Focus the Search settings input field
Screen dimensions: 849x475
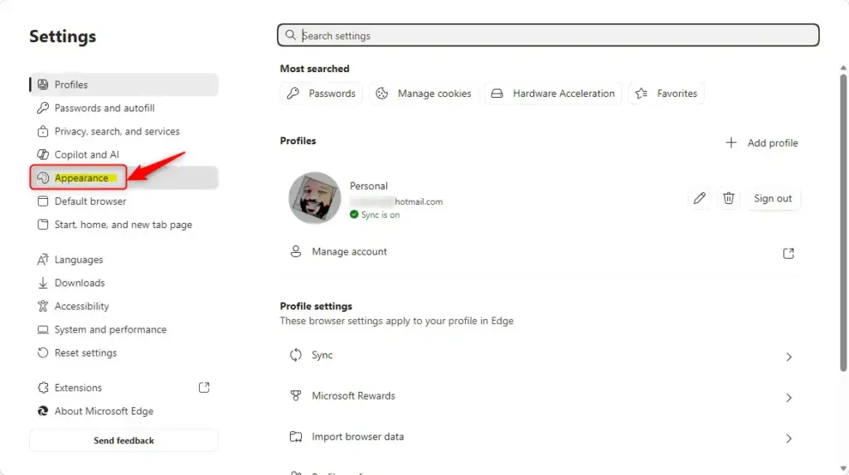click(x=548, y=35)
